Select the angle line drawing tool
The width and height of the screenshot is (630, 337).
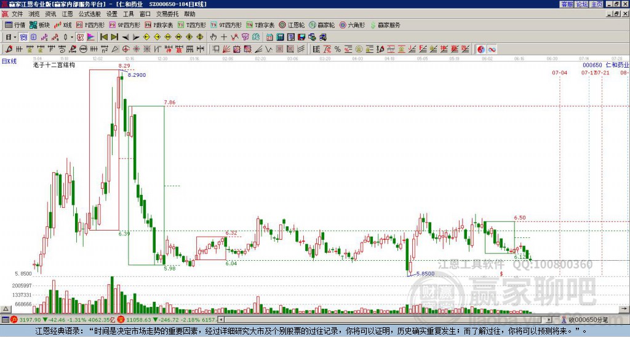258,49
